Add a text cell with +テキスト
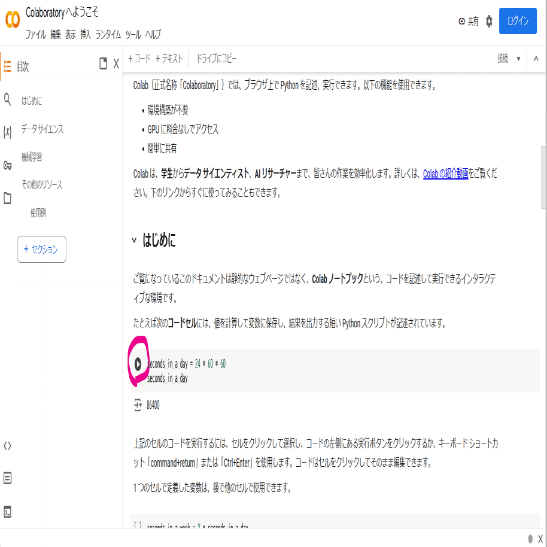 coord(169,58)
